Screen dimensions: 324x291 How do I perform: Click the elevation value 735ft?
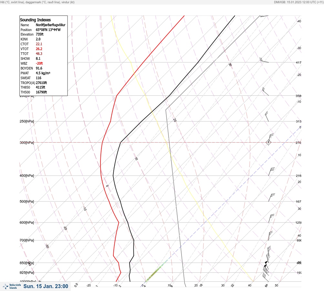pyautogui.click(x=40, y=34)
